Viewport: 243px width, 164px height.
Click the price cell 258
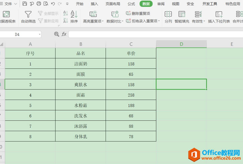point(131,95)
